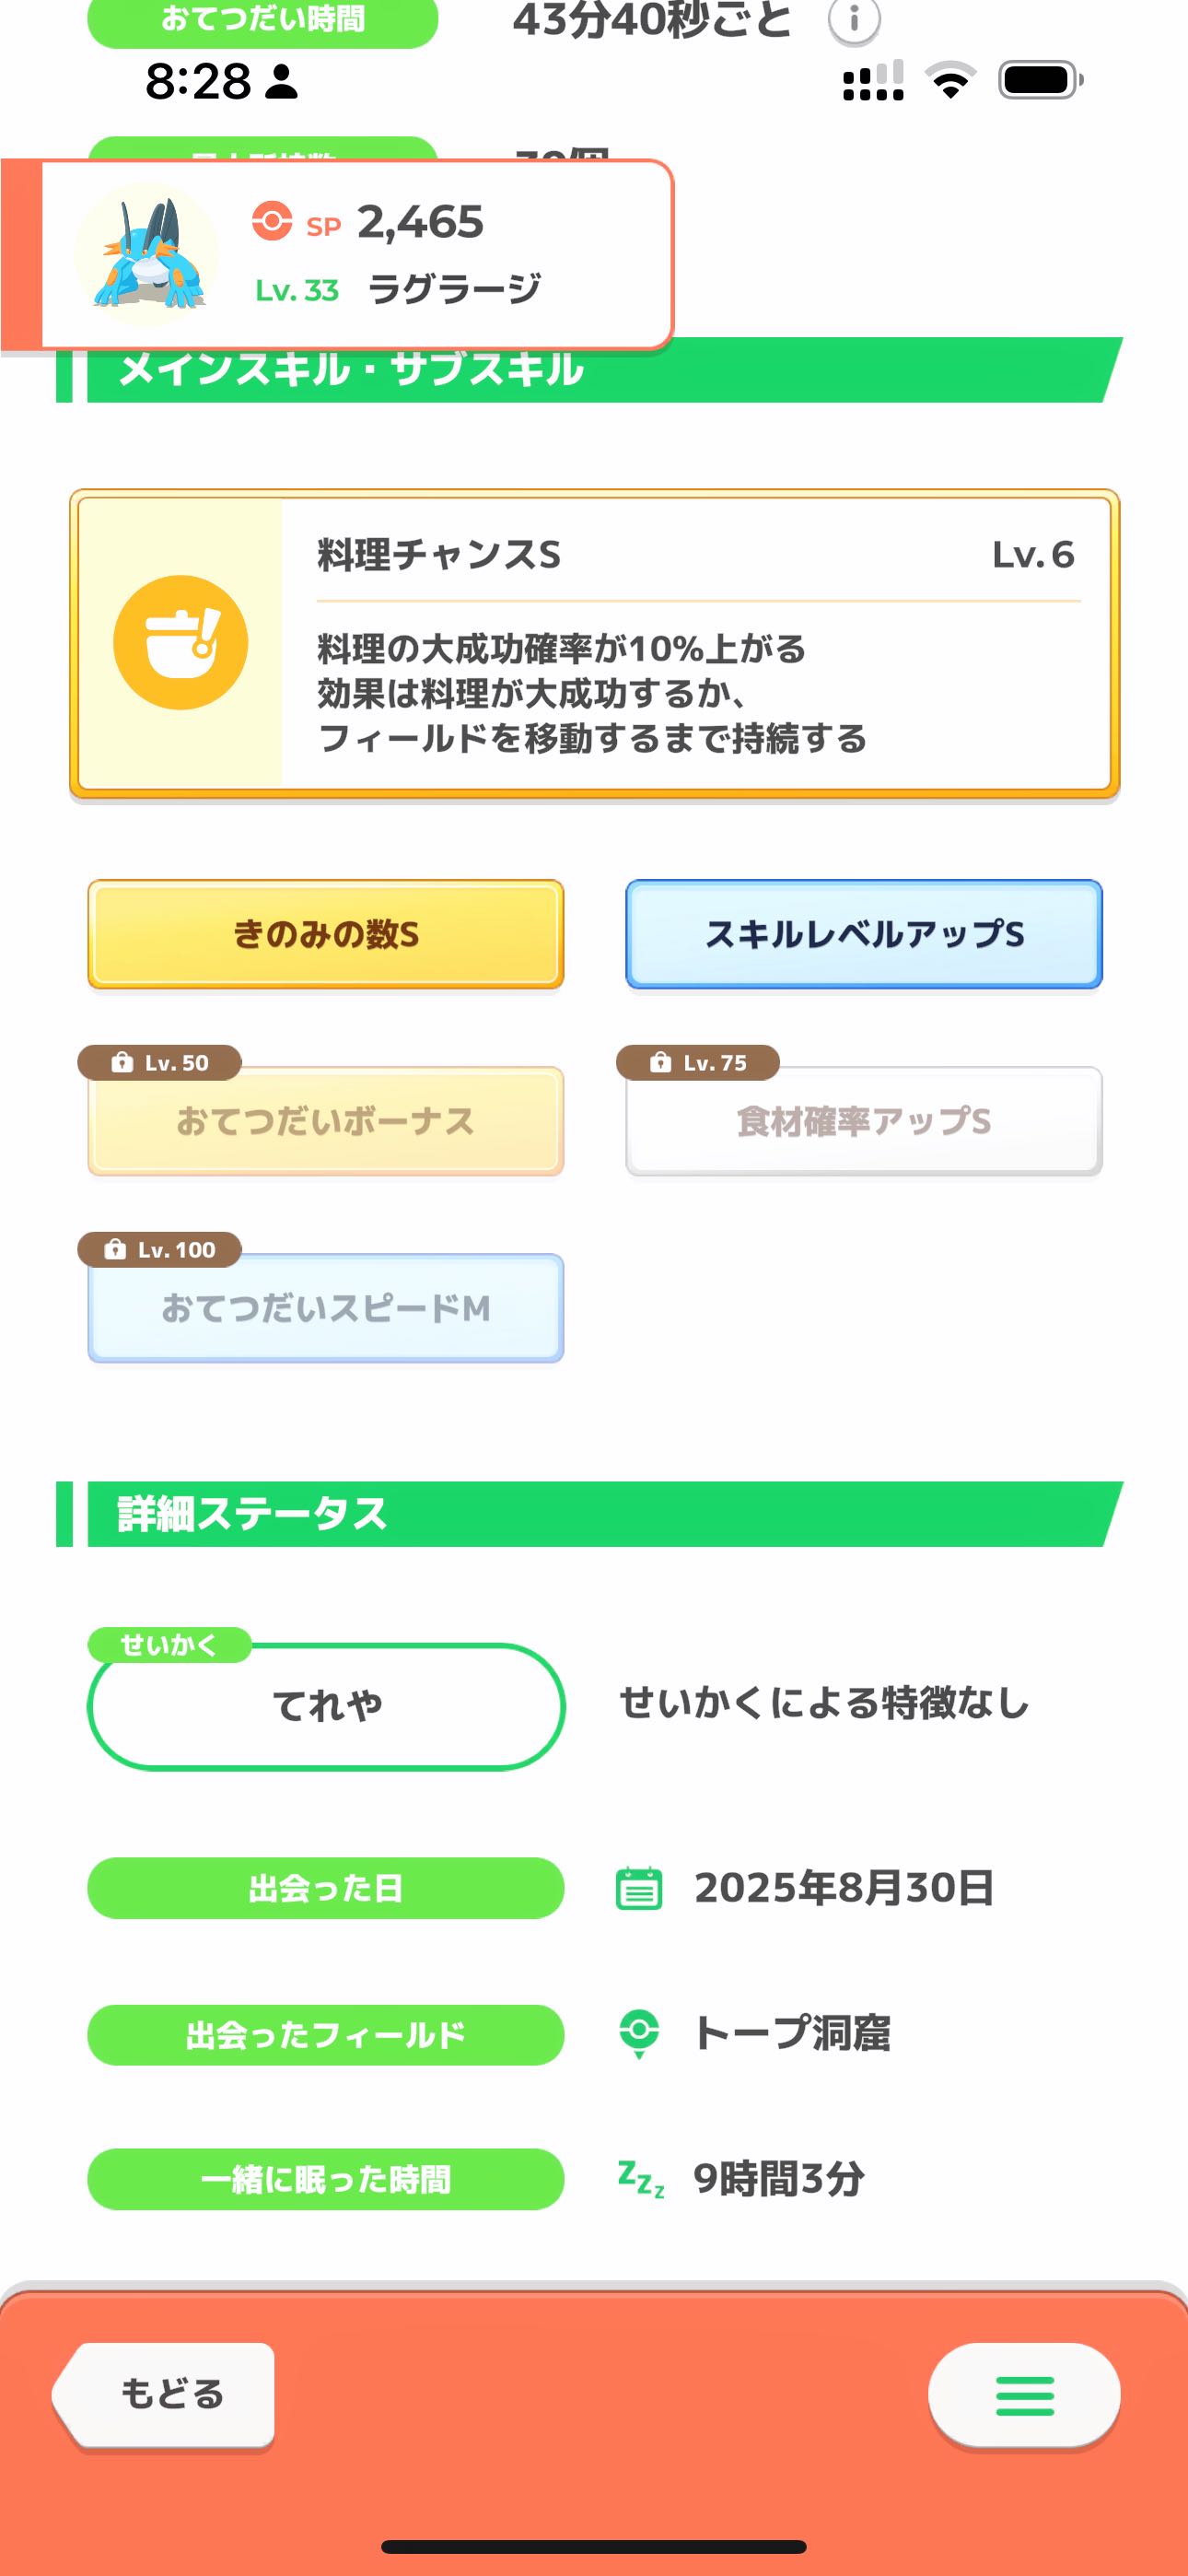Tap the Zzz sleep time icon
Screen dimensions: 1188x2576
click(x=641, y=2179)
